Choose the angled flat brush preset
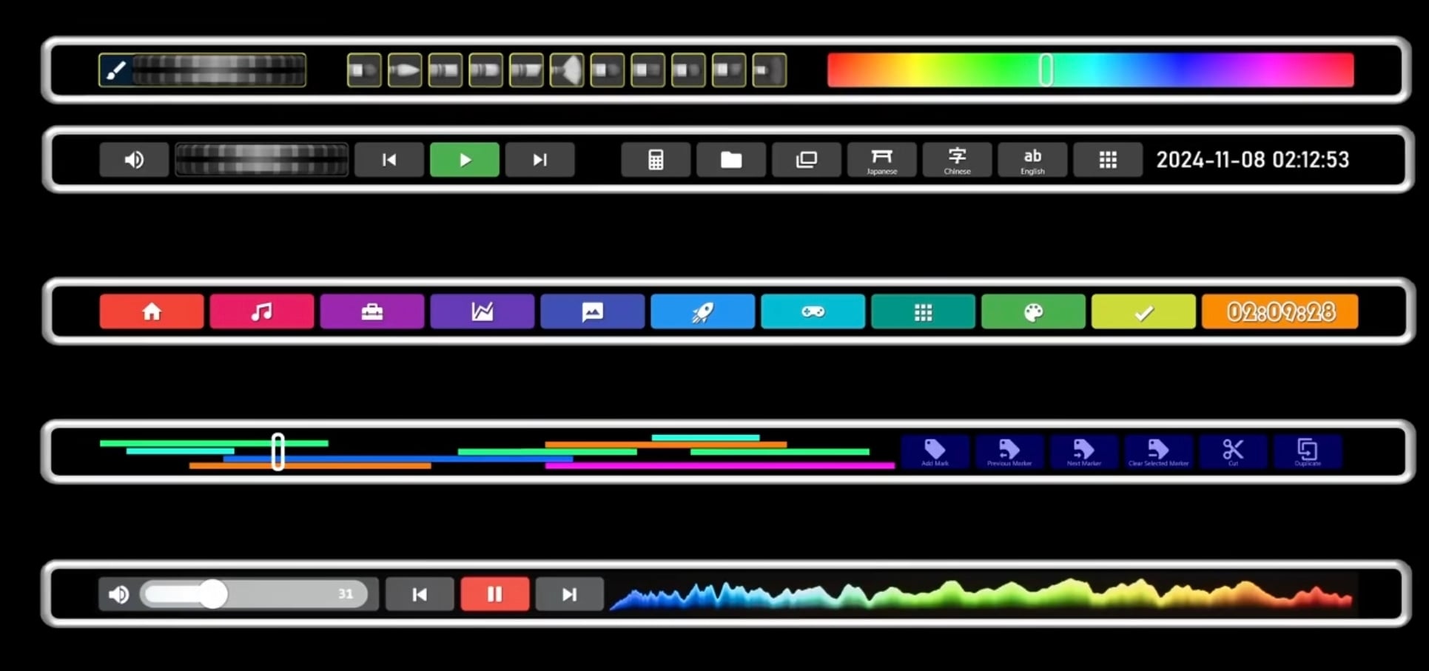This screenshot has width=1429, height=671. tap(526, 70)
